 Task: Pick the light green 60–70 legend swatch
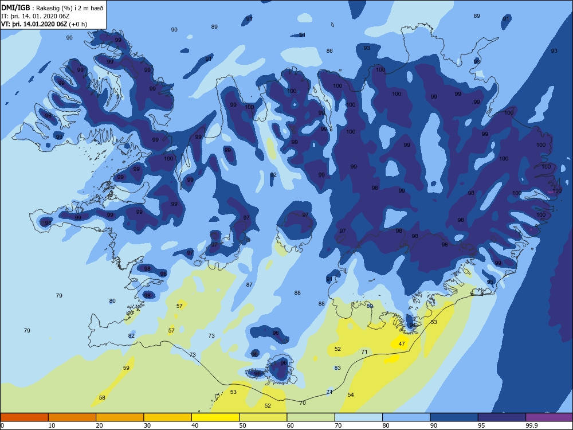(x=311, y=417)
